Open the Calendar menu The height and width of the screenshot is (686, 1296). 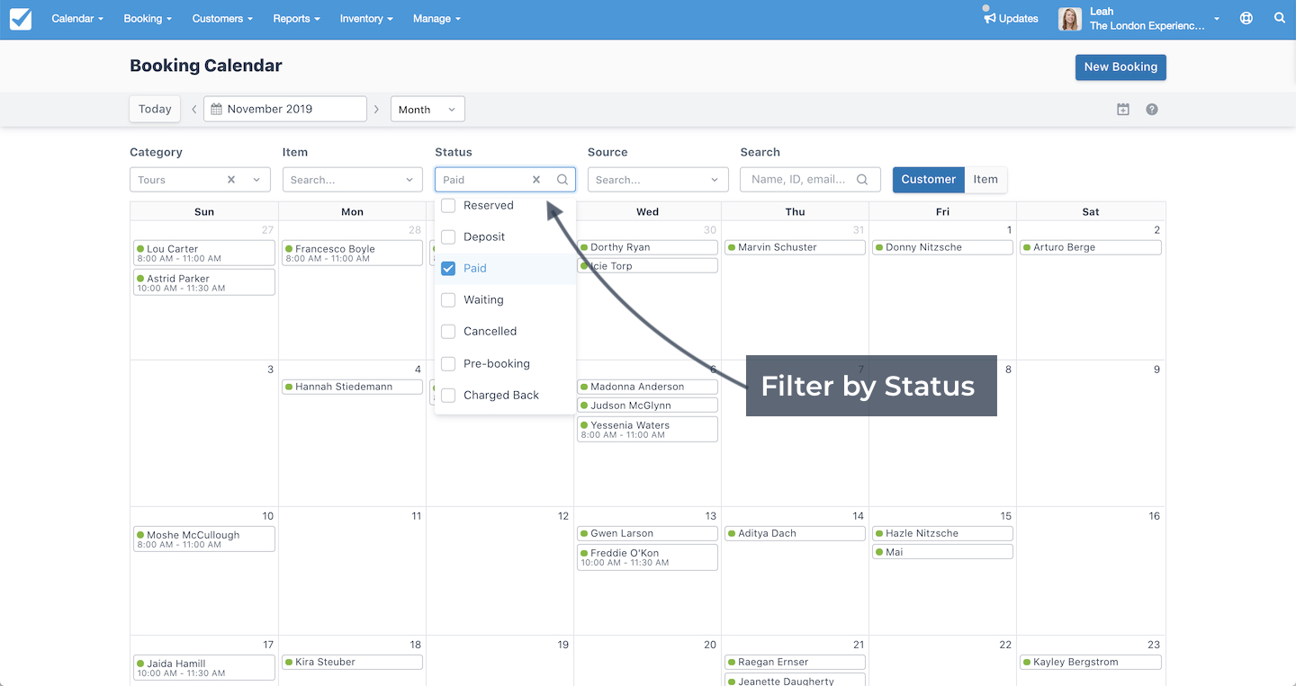pyautogui.click(x=77, y=19)
